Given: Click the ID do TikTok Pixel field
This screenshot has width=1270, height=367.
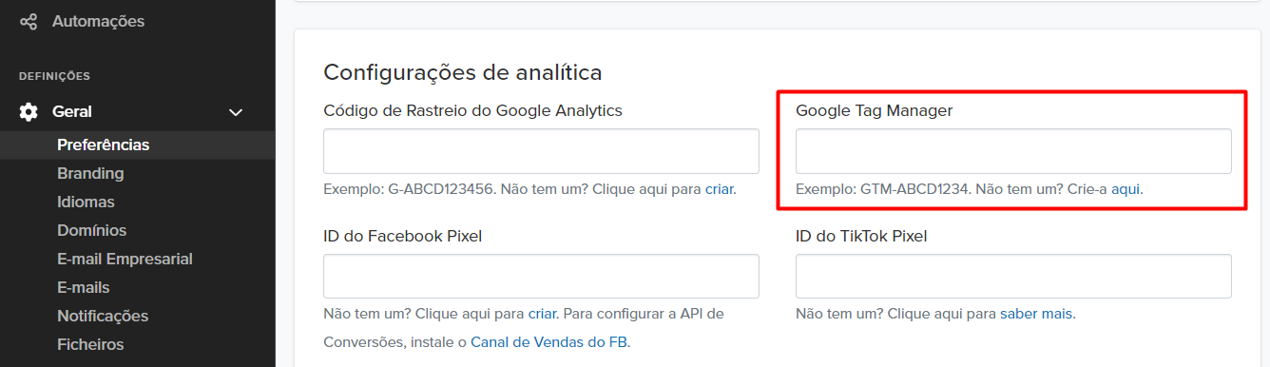Looking at the screenshot, I should click(1013, 276).
